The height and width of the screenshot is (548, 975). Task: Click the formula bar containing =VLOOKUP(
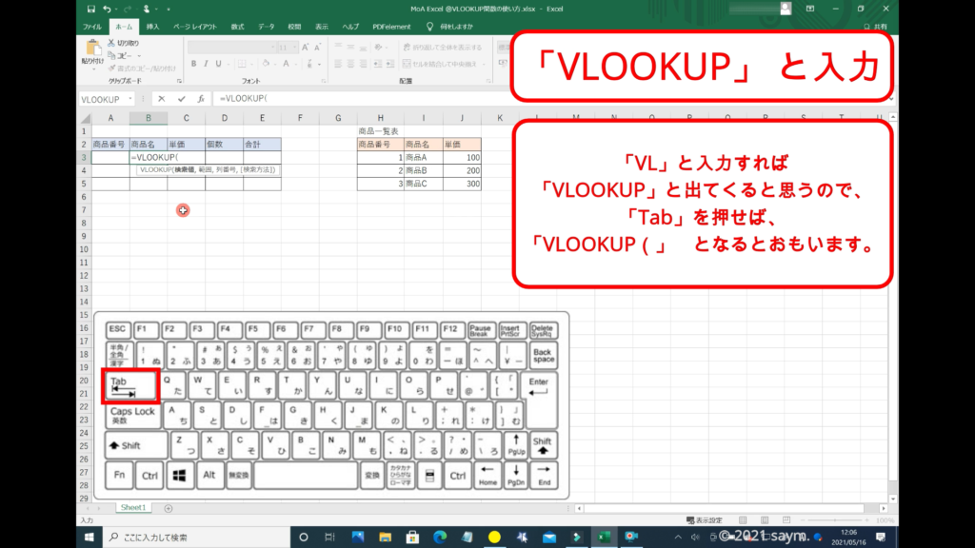click(x=381, y=98)
